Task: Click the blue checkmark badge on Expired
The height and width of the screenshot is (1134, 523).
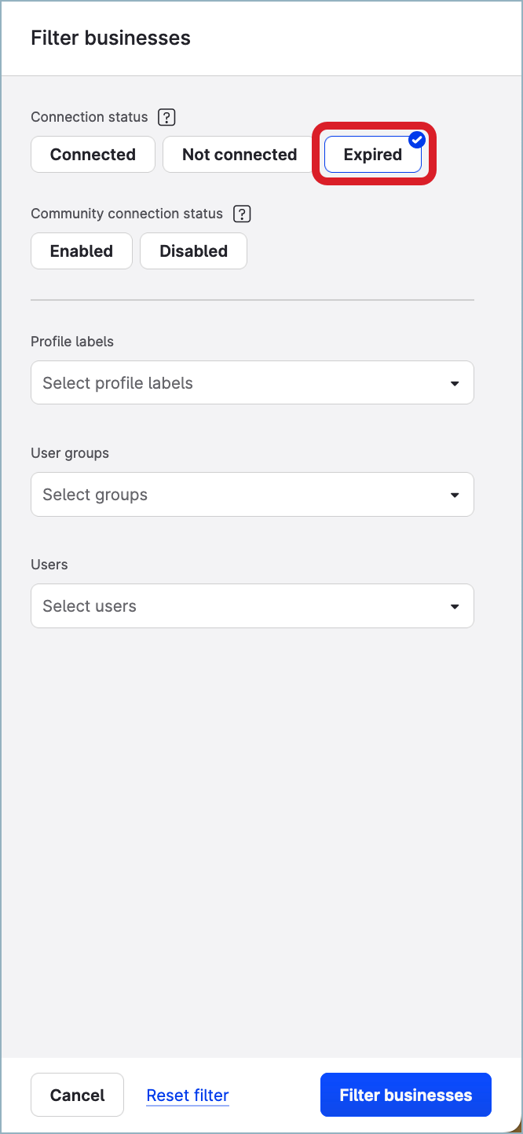Action: [417, 141]
